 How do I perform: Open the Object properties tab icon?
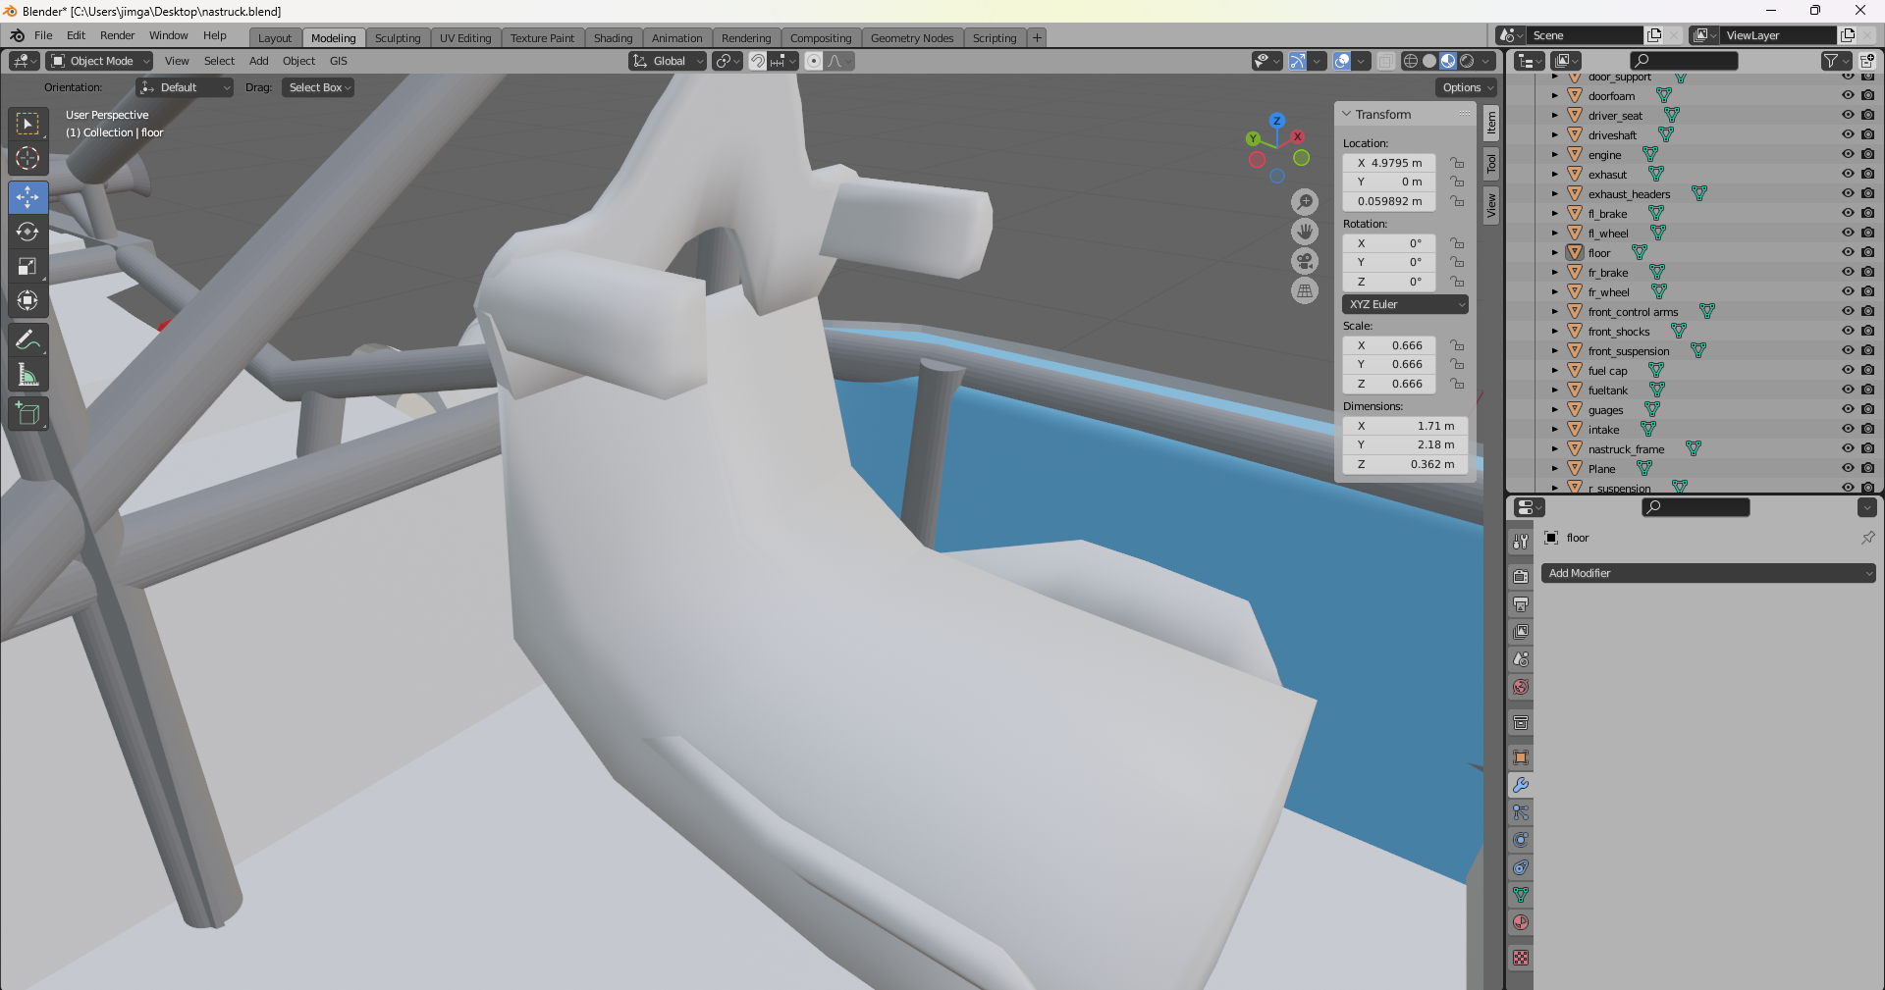[1521, 757]
